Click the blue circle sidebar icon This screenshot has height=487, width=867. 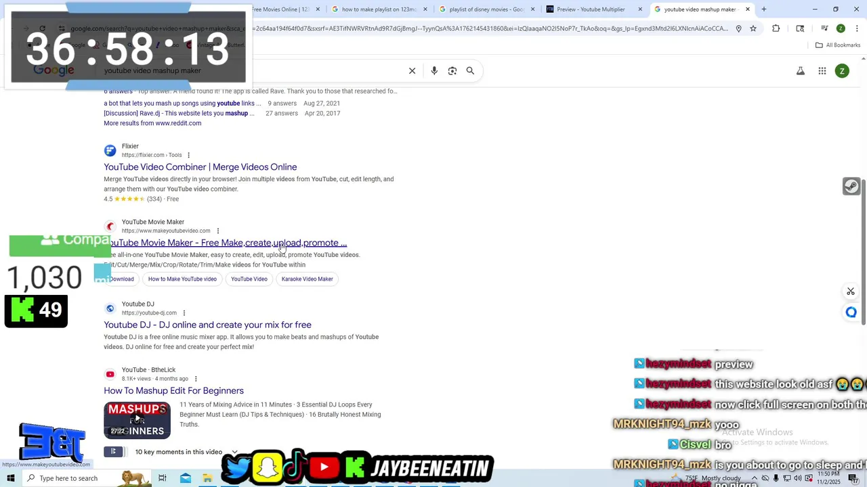pos(851,312)
